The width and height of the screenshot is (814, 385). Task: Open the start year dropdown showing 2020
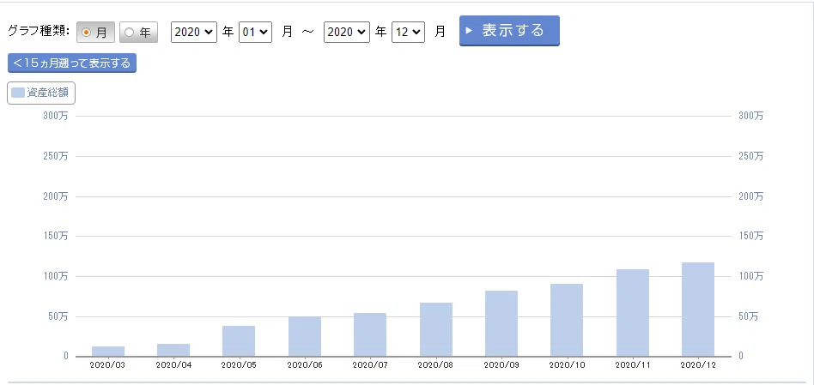coord(194,32)
